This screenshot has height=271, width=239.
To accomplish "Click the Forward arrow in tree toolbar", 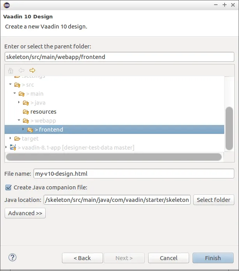I will pyautogui.click(x=32, y=70).
